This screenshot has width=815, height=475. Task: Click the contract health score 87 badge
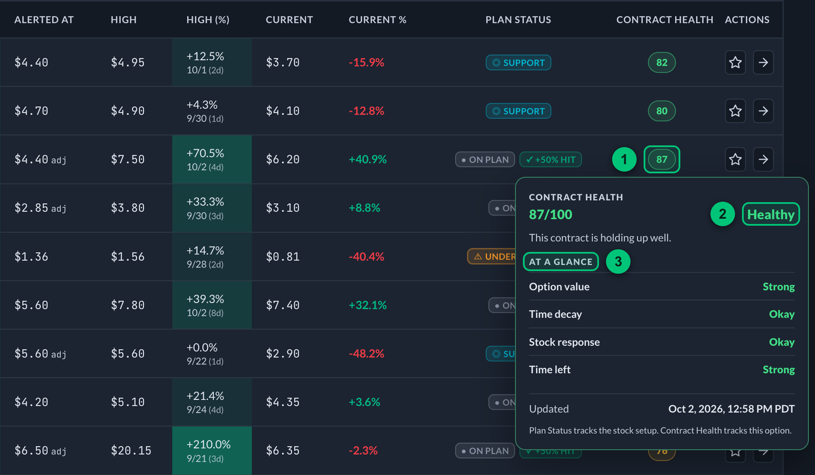pyautogui.click(x=662, y=159)
